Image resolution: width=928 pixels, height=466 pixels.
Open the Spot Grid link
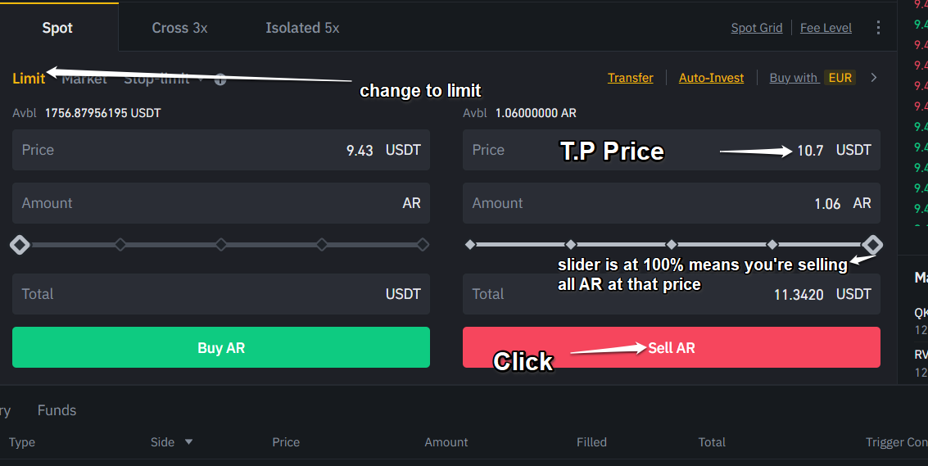756,28
